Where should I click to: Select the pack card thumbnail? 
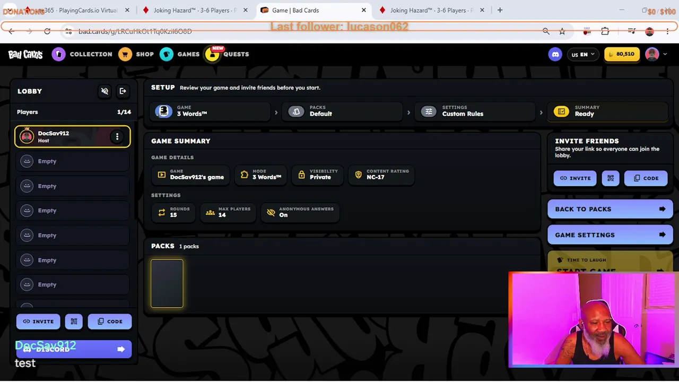[167, 283]
